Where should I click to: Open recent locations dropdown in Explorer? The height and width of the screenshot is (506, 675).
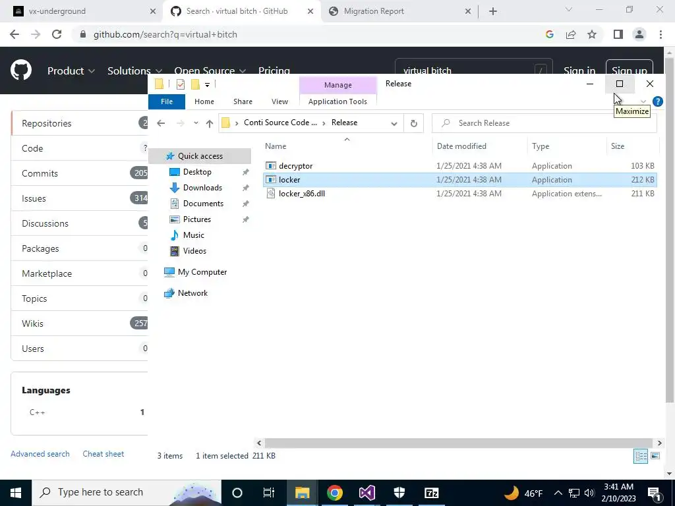[x=196, y=123]
